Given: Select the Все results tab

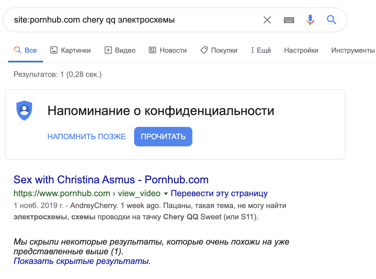Looking at the screenshot, I should (26, 50).
